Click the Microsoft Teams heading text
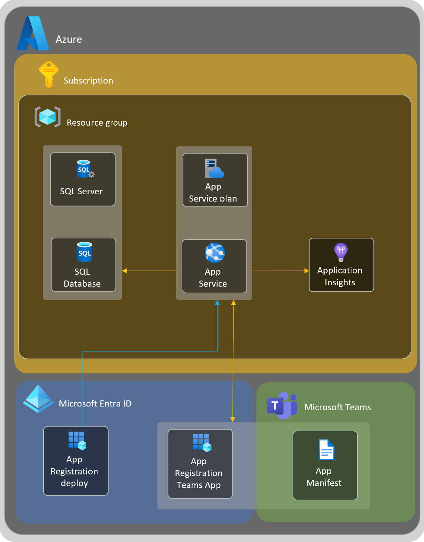 click(x=337, y=407)
